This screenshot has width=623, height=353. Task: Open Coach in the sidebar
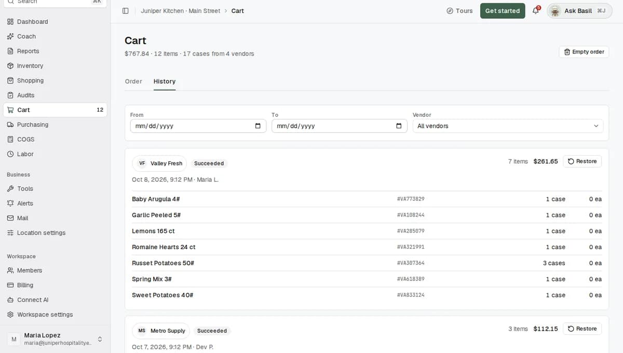pyautogui.click(x=55, y=36)
